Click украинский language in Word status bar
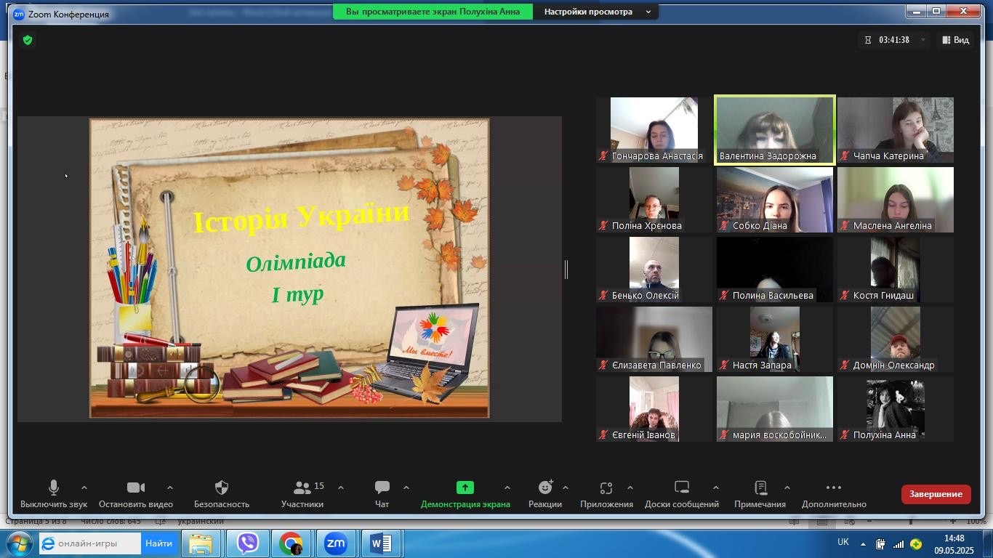993x558 pixels. (200, 521)
